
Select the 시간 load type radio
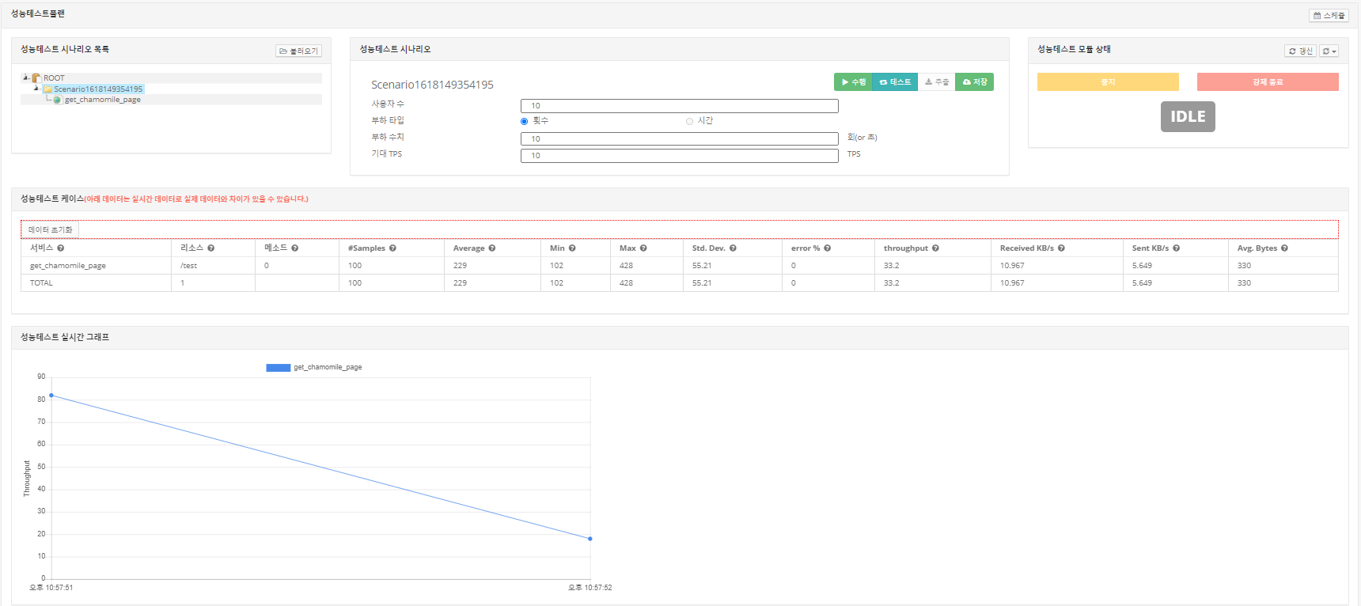689,121
